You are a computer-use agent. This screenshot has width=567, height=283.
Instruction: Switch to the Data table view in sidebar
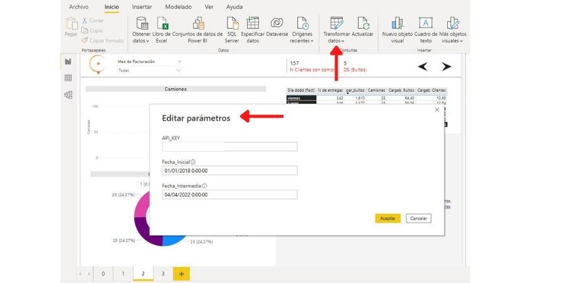coord(68,78)
